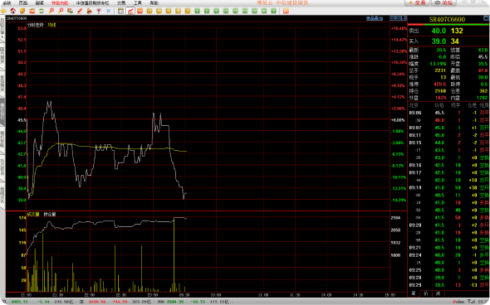Click the red funnel filter icon

99,11
